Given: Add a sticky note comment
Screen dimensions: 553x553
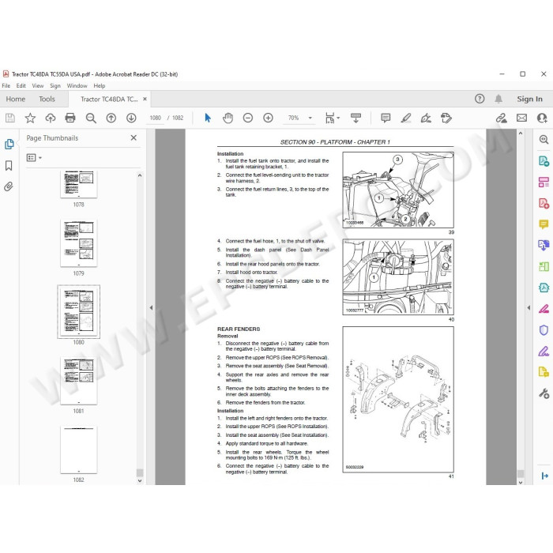Looking at the screenshot, I should click(386, 118).
